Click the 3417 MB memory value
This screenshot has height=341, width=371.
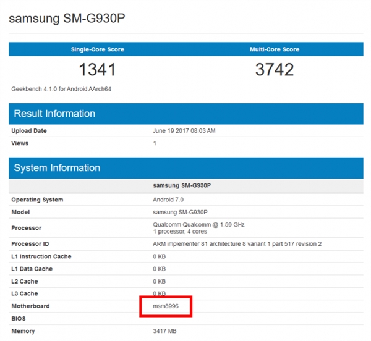(x=165, y=331)
